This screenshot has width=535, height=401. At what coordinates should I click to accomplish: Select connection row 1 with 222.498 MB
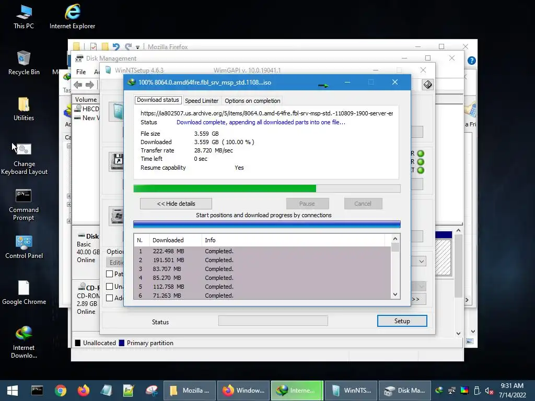(x=262, y=251)
